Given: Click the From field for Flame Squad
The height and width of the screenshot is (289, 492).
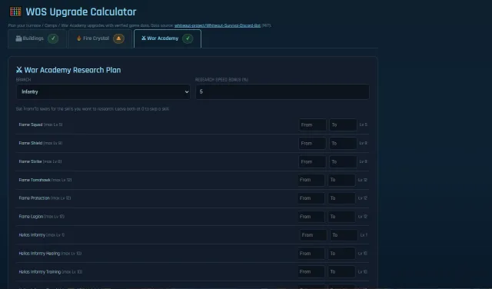Looking at the screenshot, I should tap(313, 125).
